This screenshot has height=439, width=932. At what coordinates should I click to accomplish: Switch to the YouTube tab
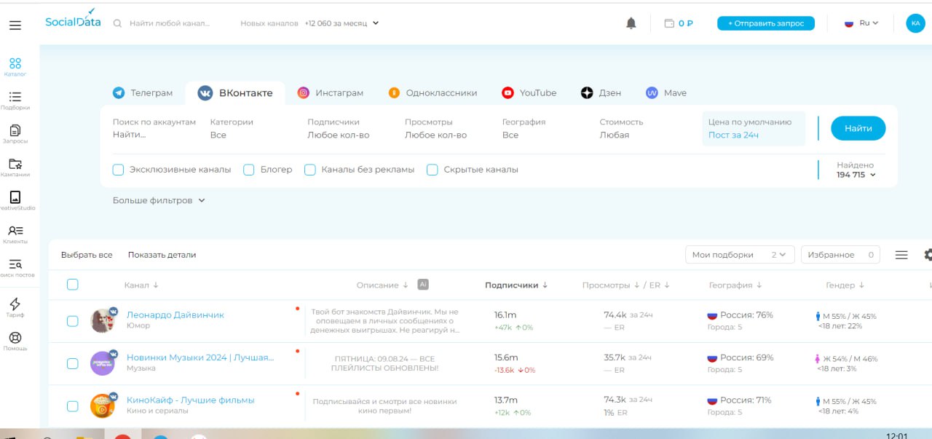(x=529, y=93)
